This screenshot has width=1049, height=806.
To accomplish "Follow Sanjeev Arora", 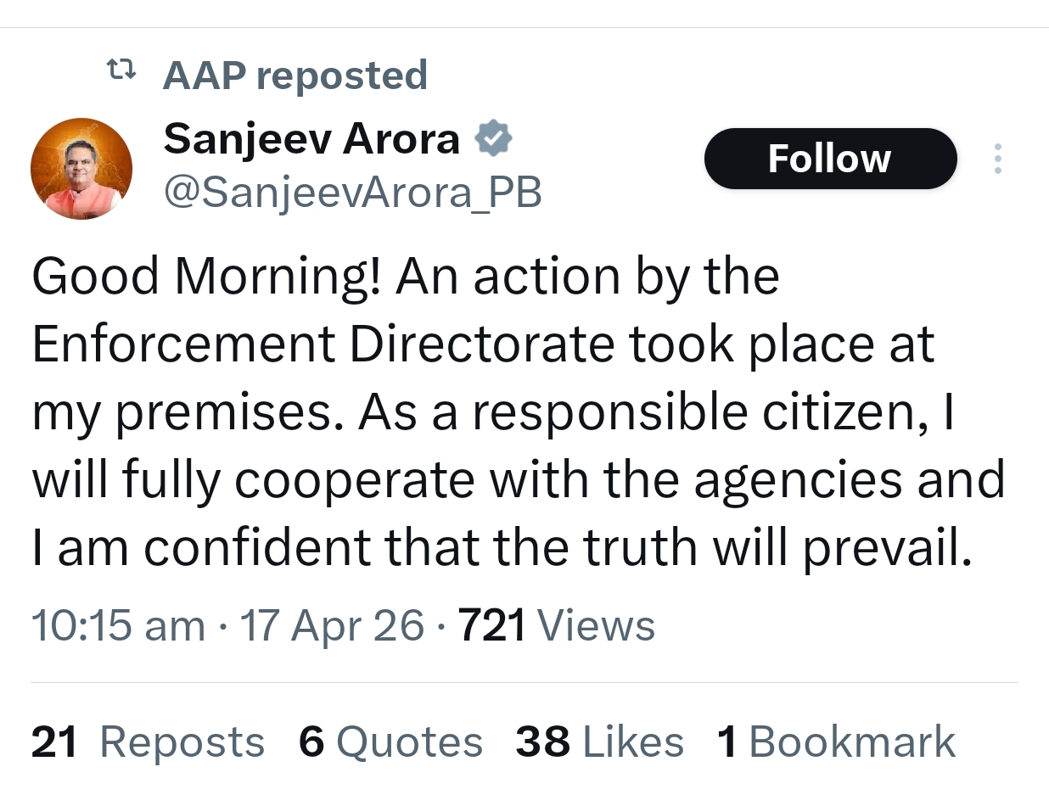I will [x=829, y=159].
